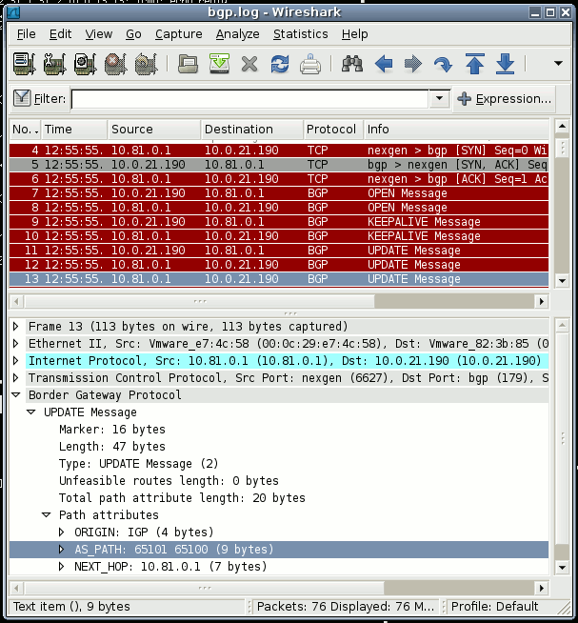Go to specific packet curved arrow
This screenshot has width=578, height=623.
(x=443, y=64)
